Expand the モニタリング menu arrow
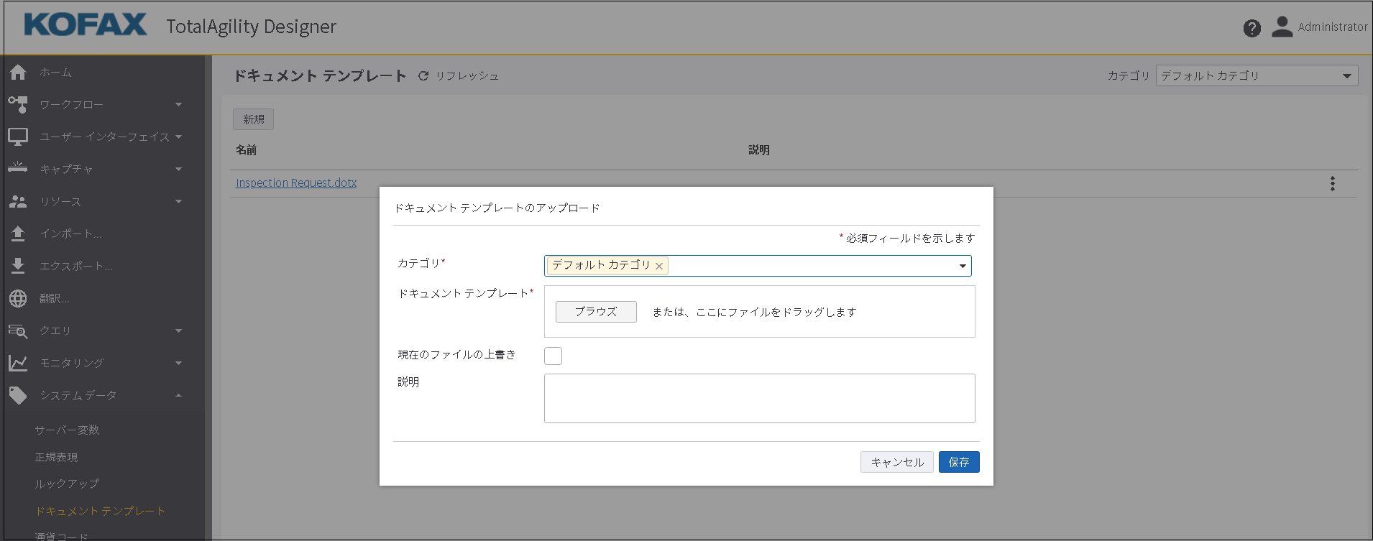This screenshot has width=1373, height=541. point(178,363)
